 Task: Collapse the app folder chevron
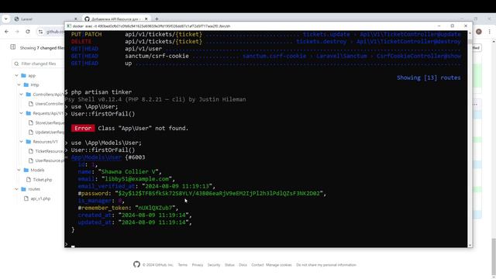coord(16,76)
